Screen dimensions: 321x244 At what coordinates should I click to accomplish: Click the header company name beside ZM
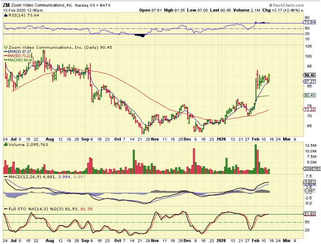tap(42, 5)
